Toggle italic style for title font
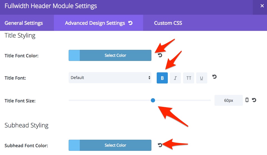The width and height of the screenshot is (267, 155). point(175,78)
